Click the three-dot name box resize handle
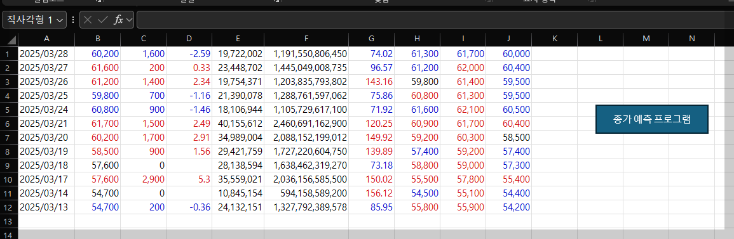 73,20
